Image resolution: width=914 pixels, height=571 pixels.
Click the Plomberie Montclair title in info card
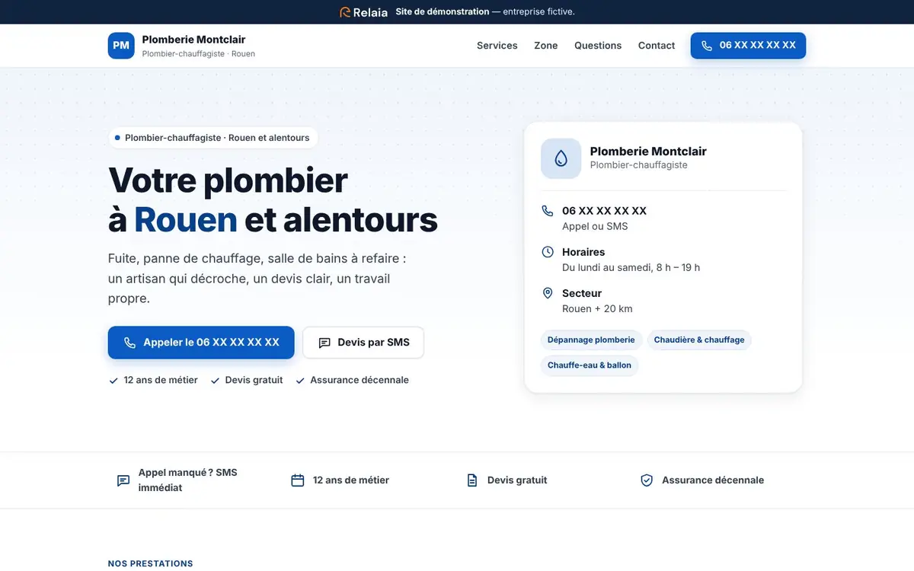648,152
